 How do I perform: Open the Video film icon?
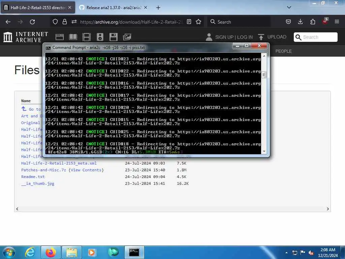click(87, 37)
